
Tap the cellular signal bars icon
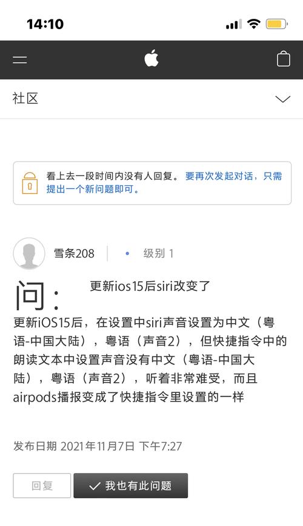click(x=233, y=24)
